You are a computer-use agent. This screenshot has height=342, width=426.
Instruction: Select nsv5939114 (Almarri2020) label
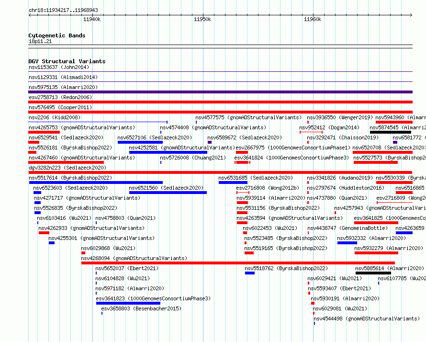[271, 198]
